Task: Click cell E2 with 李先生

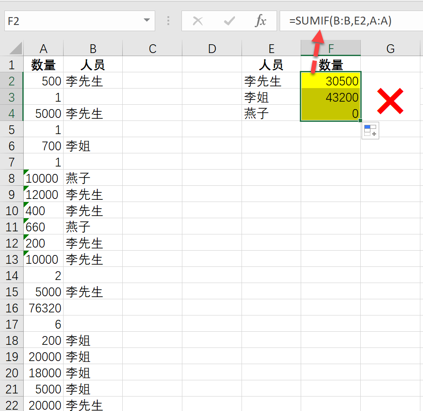Action: click(x=271, y=81)
